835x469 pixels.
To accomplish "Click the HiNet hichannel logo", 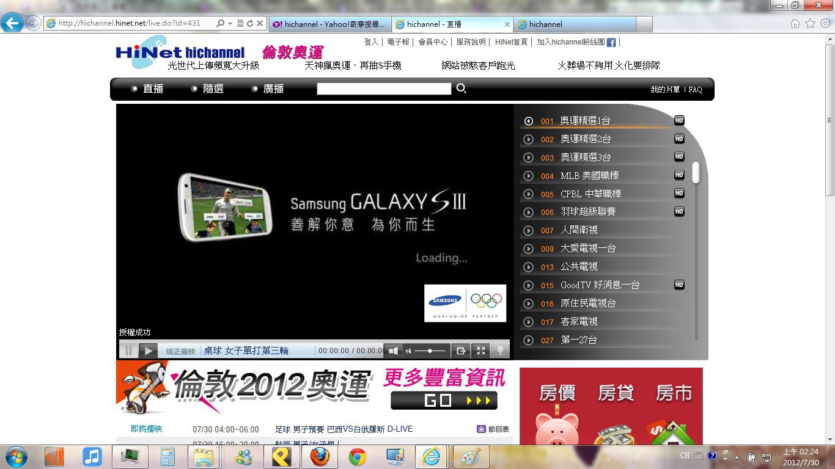I will (x=180, y=51).
